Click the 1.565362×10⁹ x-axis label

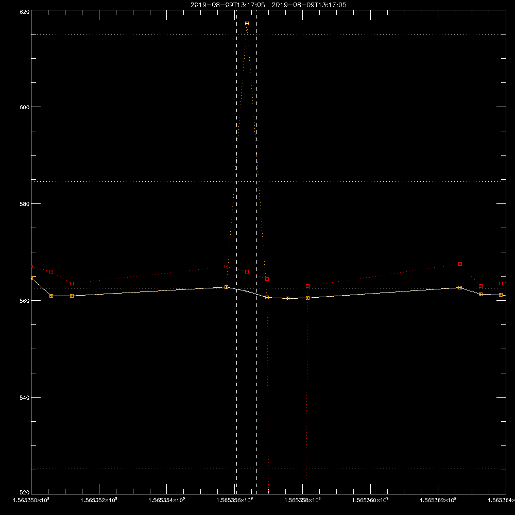pyautogui.click(x=438, y=500)
